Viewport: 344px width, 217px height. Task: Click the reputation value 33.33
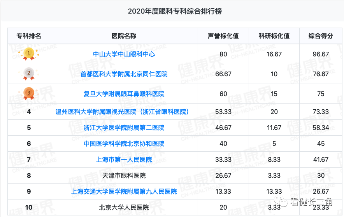point(223,159)
